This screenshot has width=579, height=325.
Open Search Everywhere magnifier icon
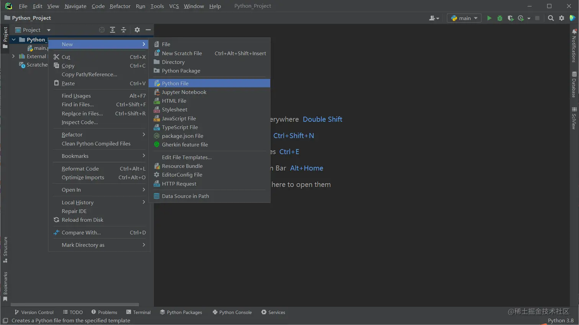click(x=551, y=18)
